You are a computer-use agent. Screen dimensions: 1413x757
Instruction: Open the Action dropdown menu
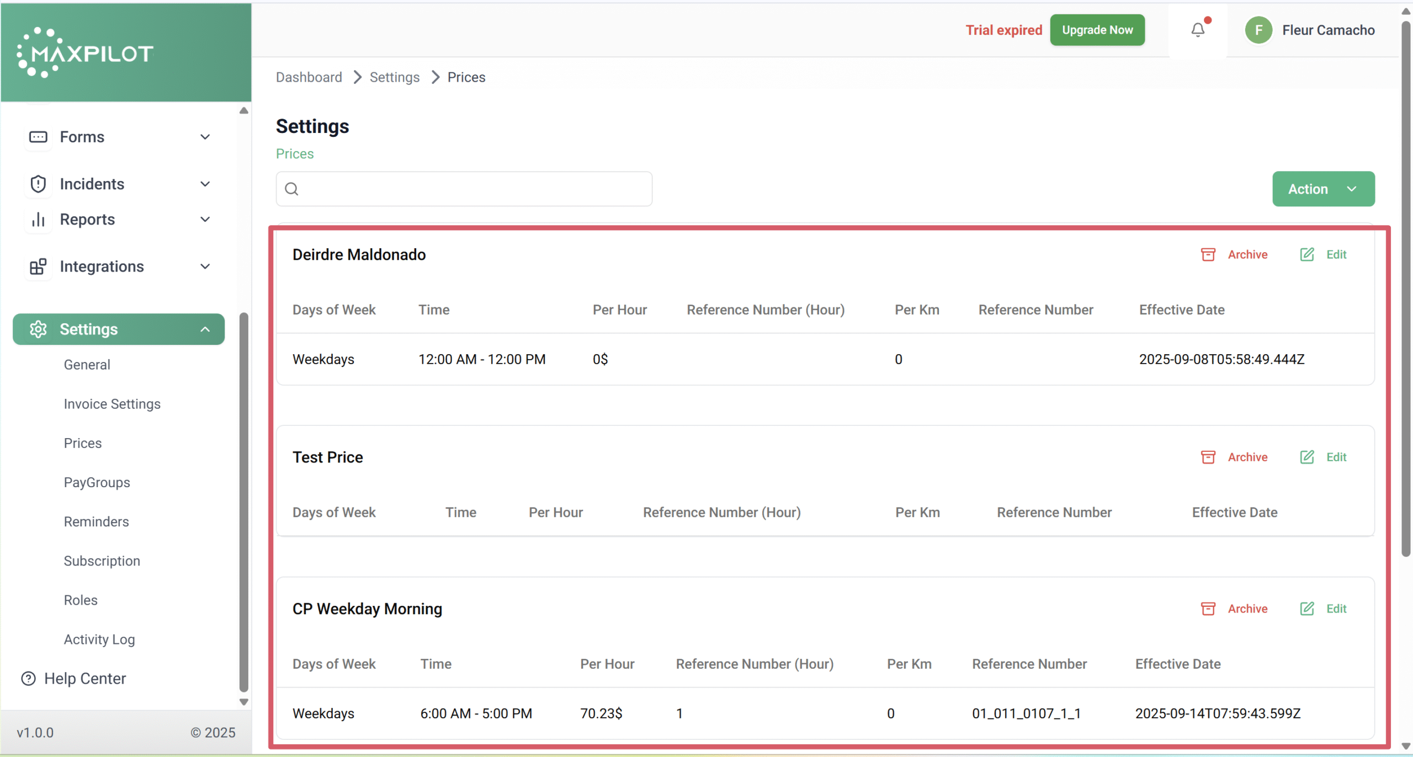point(1323,189)
